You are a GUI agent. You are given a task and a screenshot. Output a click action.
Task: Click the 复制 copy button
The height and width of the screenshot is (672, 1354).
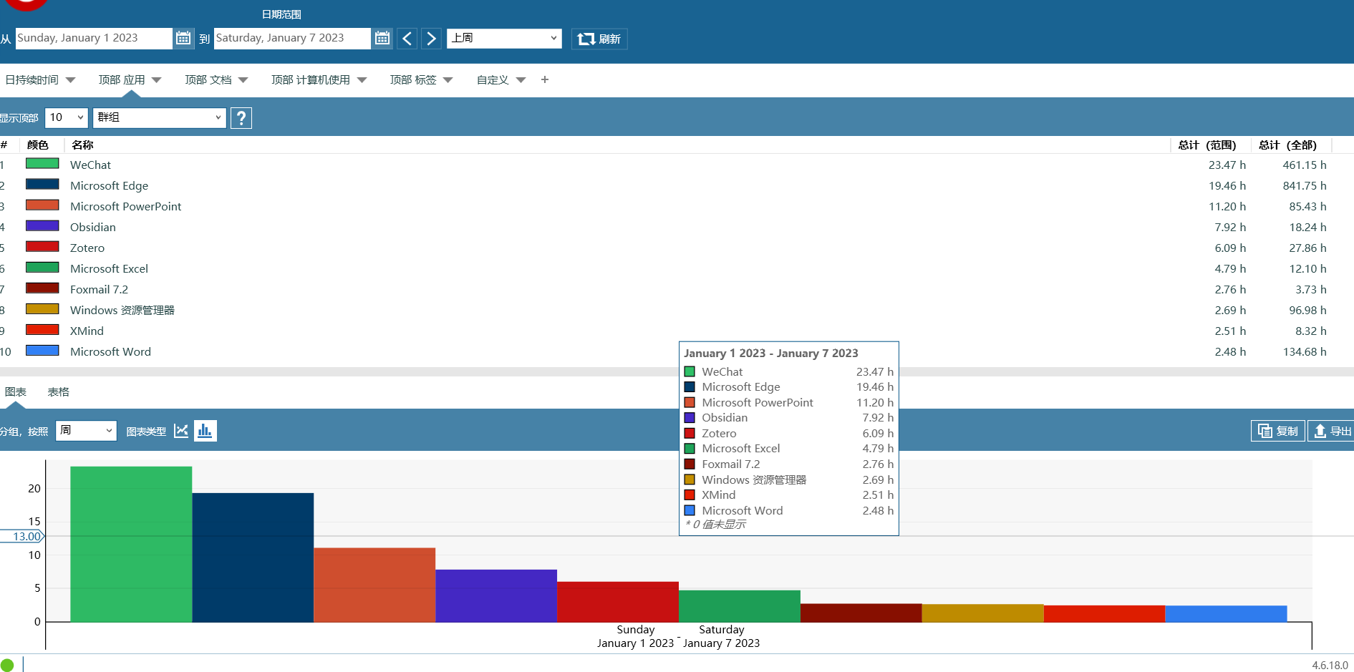tap(1277, 431)
